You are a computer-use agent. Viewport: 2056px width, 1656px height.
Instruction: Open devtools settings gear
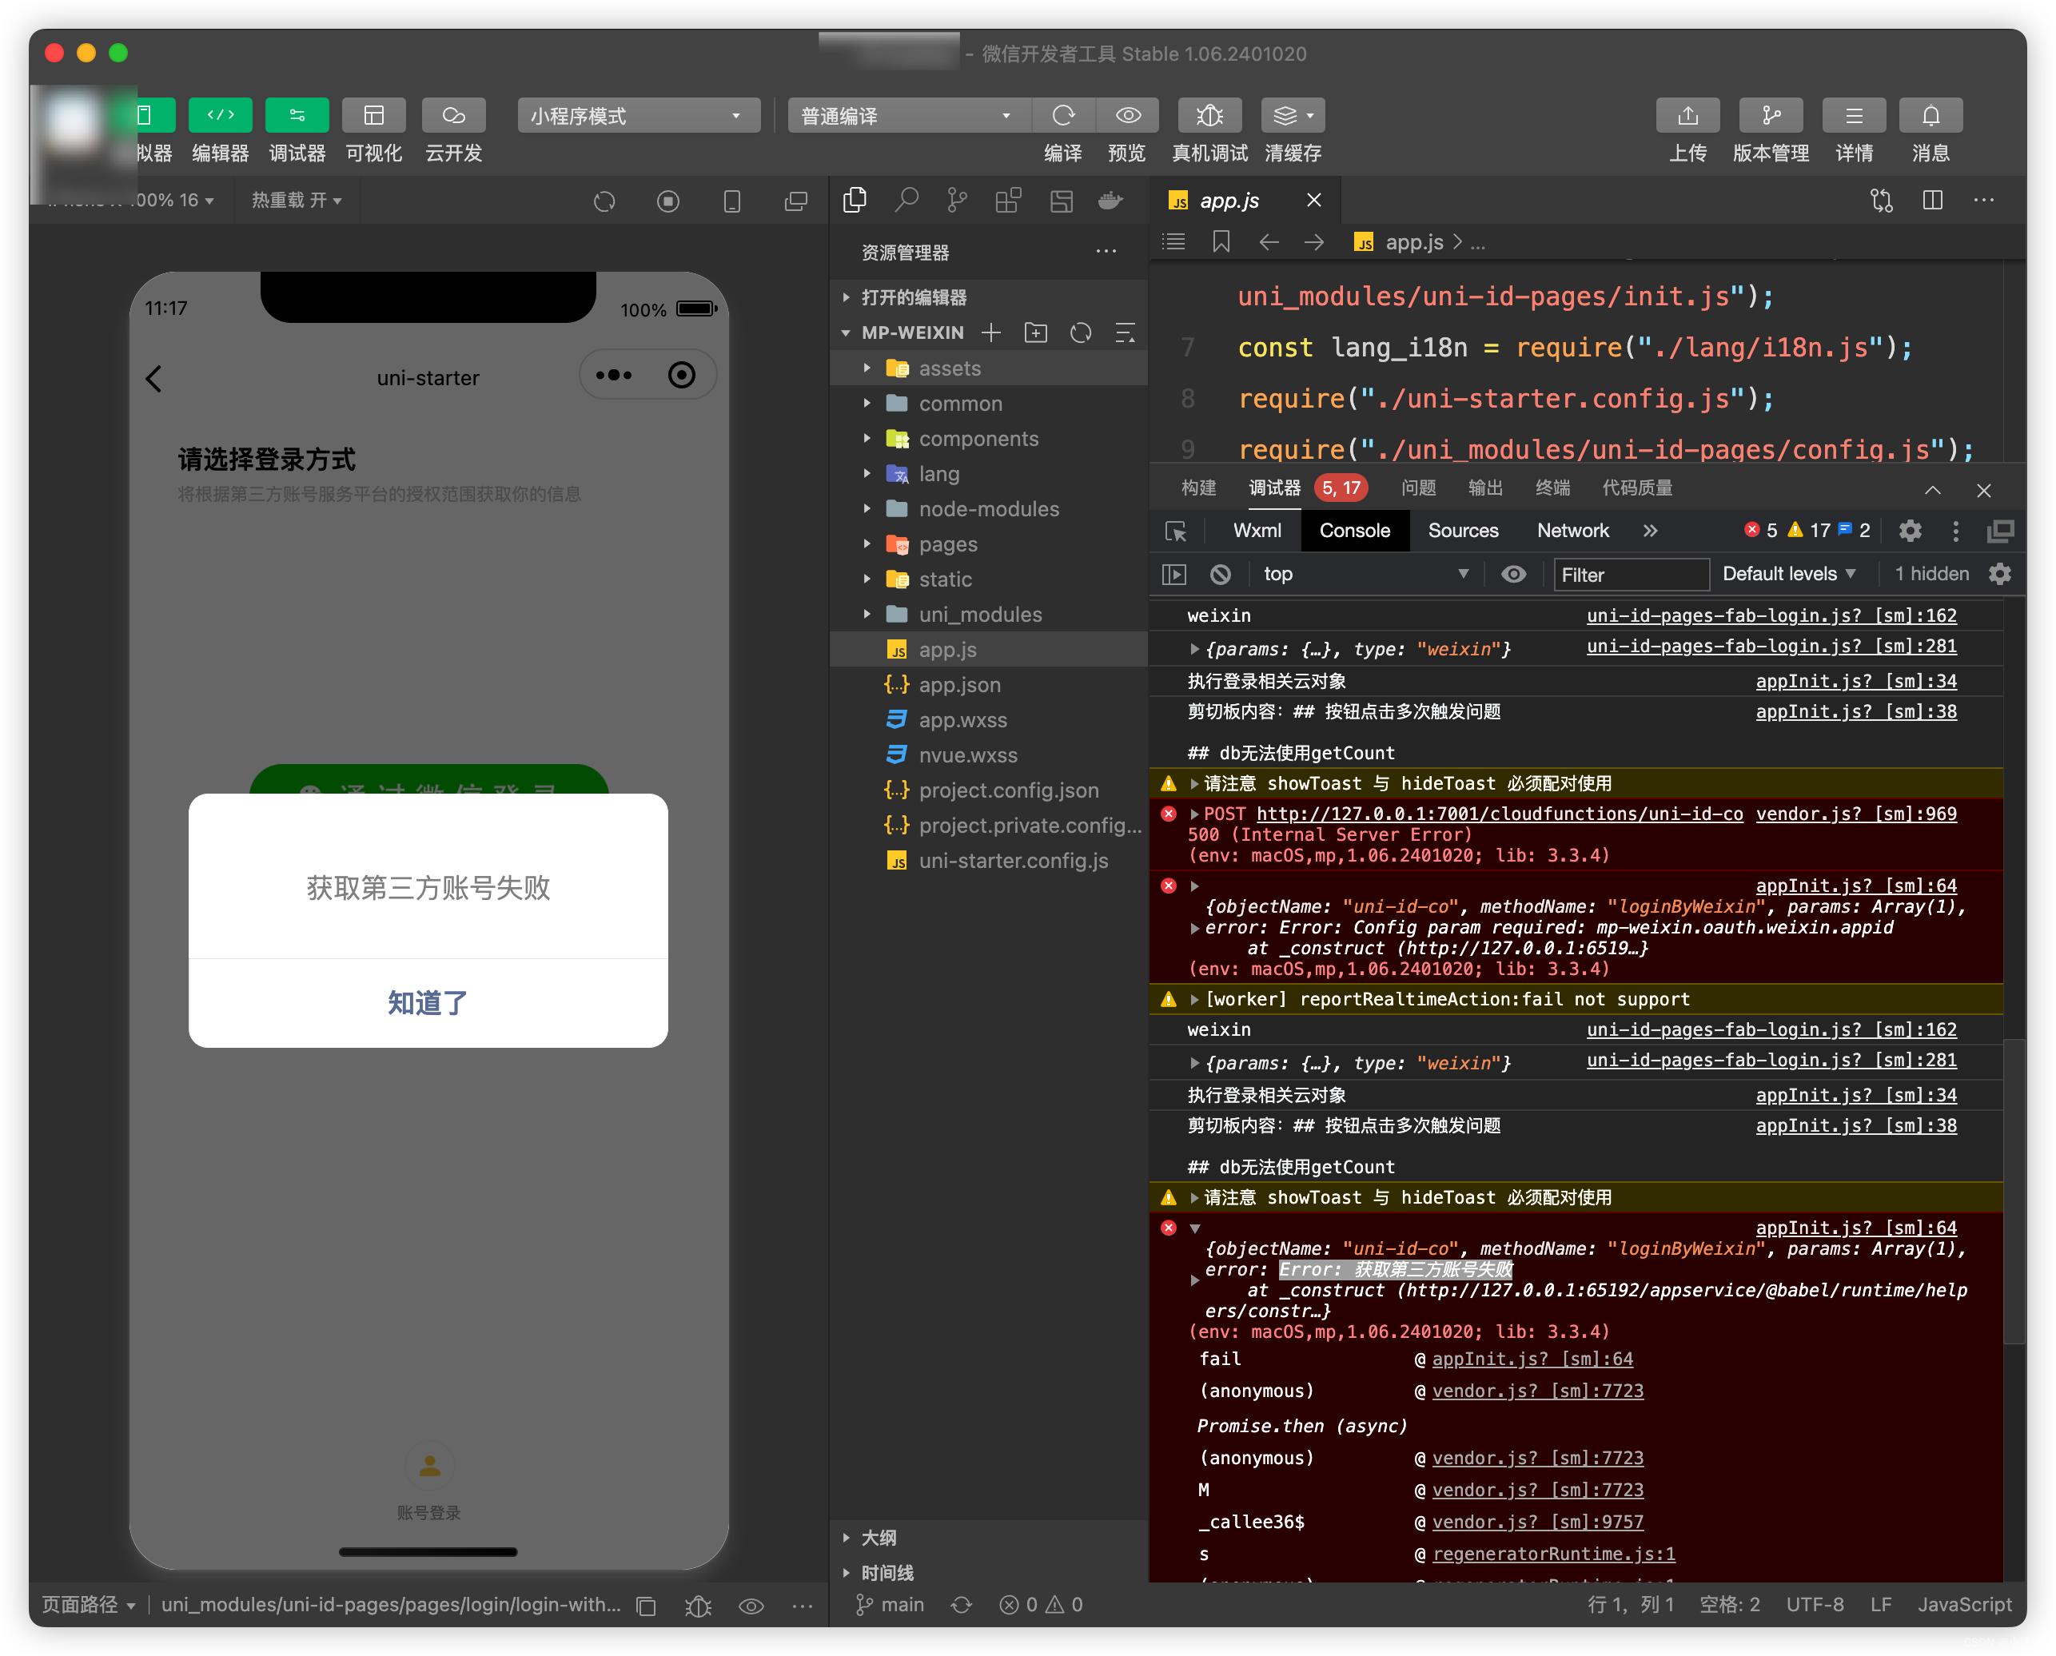coord(1909,531)
